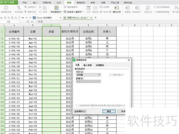Viewport: 179px width, 134px height.
Task: Expand the WPS 表格 application menu arrow
Action: coord(17,2)
